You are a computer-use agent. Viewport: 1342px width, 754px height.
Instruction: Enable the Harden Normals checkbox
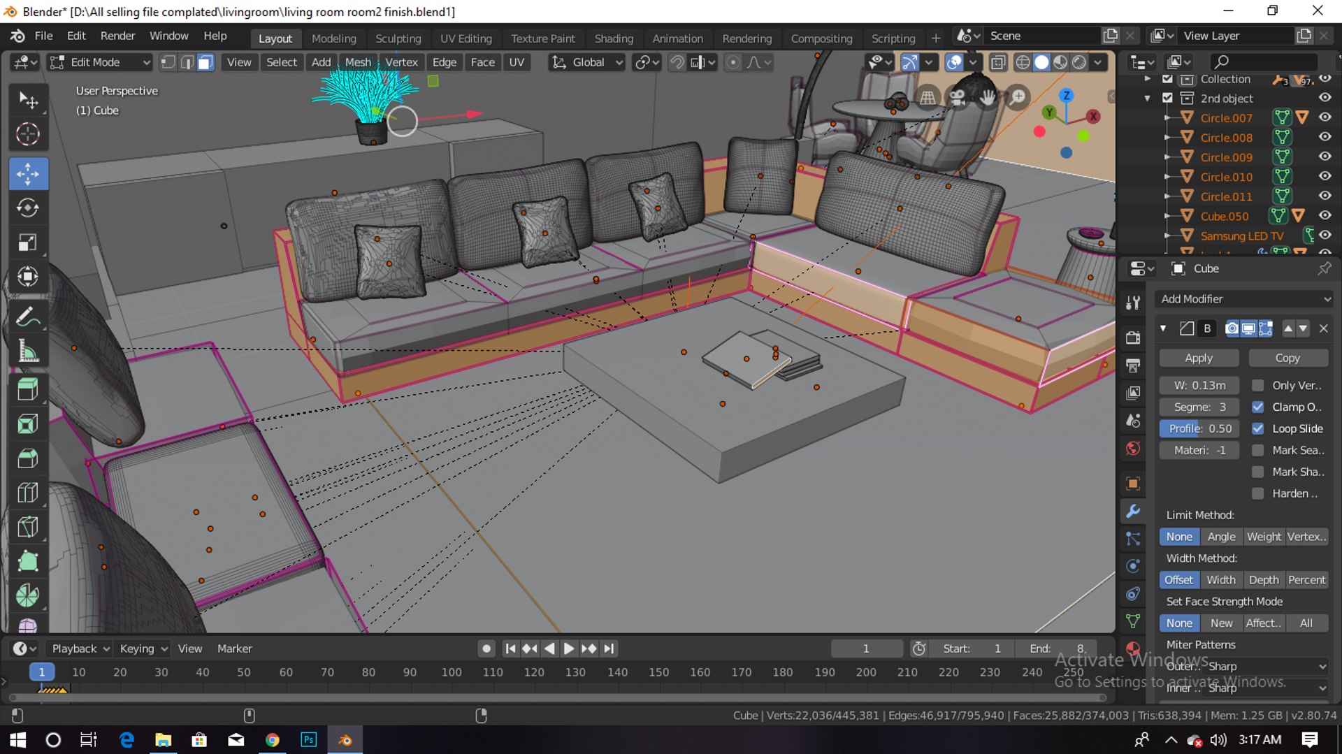tap(1257, 493)
